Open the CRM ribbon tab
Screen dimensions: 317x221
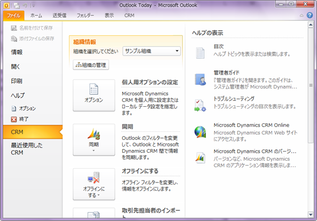(x=130, y=15)
